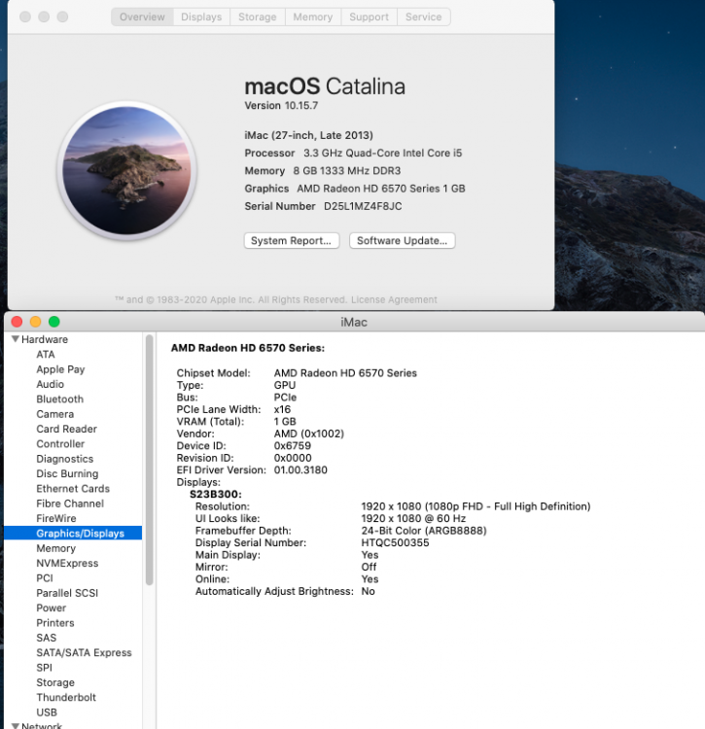This screenshot has width=705, height=729.
Task: Click the 24-Bit Color (ARGB8888) value
Action: (x=424, y=531)
